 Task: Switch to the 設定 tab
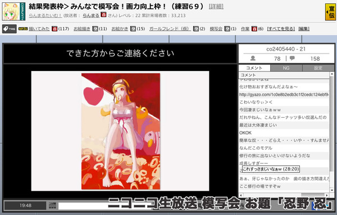(x=318, y=68)
